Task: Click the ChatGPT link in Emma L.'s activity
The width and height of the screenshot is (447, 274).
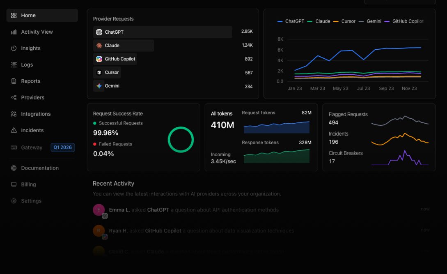Action: (x=158, y=210)
